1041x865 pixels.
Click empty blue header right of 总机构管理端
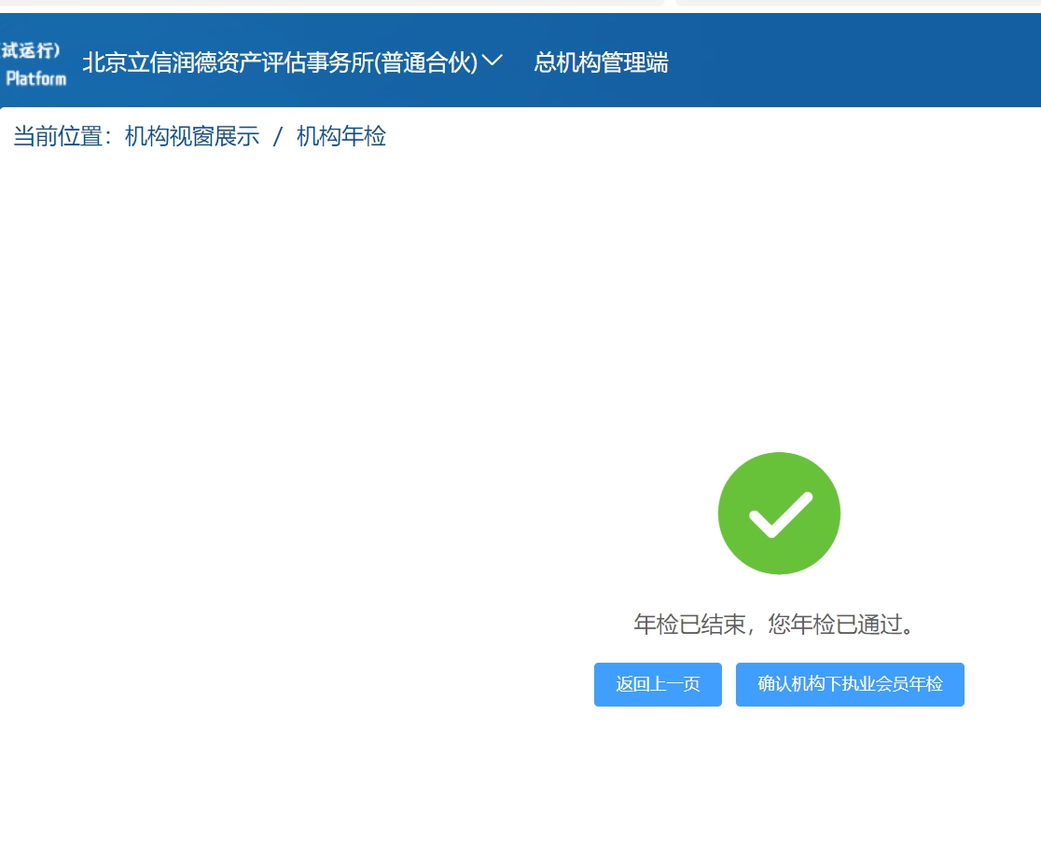[x=858, y=62]
